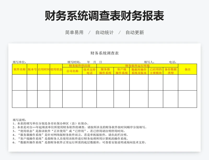
Task: Select the 备注 column header
Action: 188,69
